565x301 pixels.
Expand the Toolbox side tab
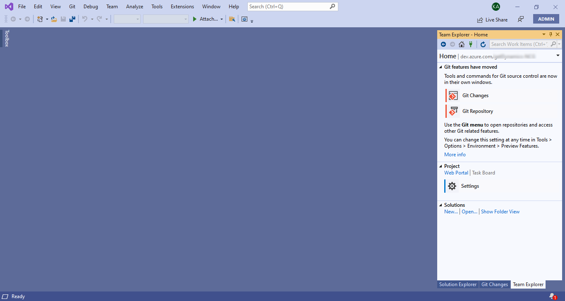[6, 38]
